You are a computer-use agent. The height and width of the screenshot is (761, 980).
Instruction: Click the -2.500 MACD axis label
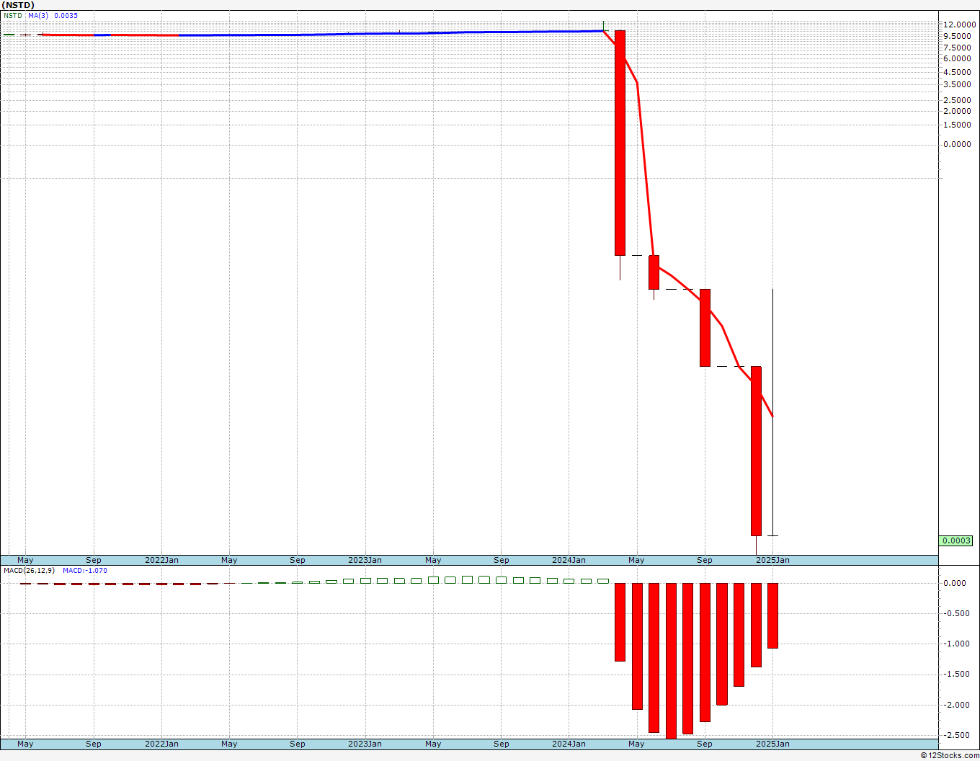coord(955,735)
